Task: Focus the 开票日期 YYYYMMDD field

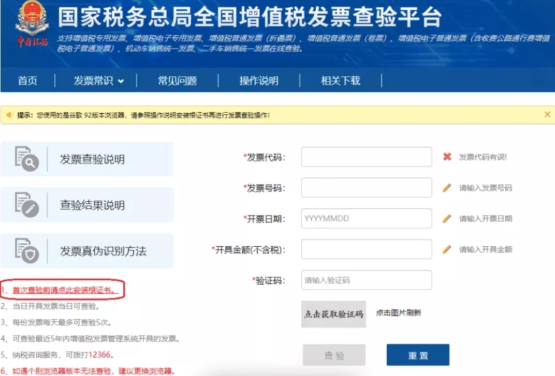Action: [x=367, y=218]
